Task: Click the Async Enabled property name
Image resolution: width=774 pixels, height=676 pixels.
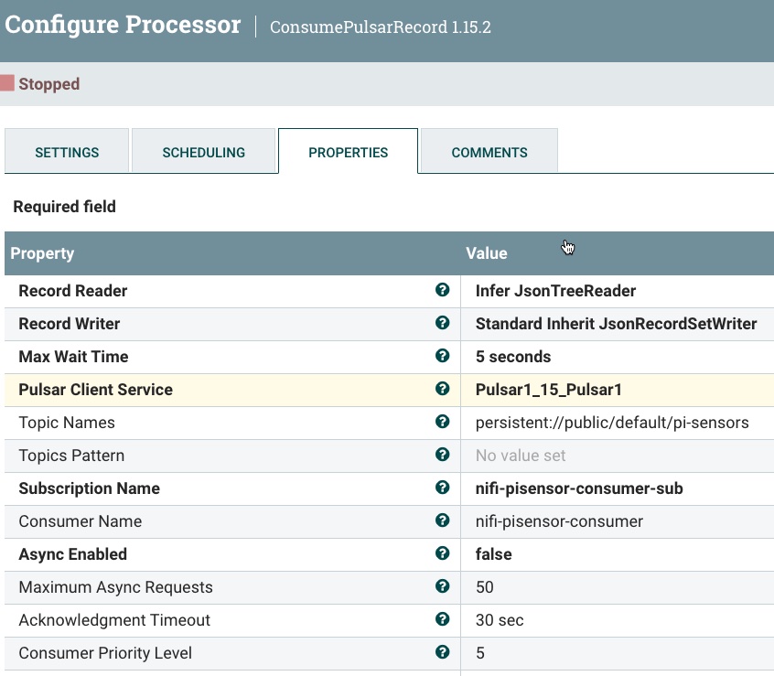Action: pyautogui.click(x=73, y=554)
